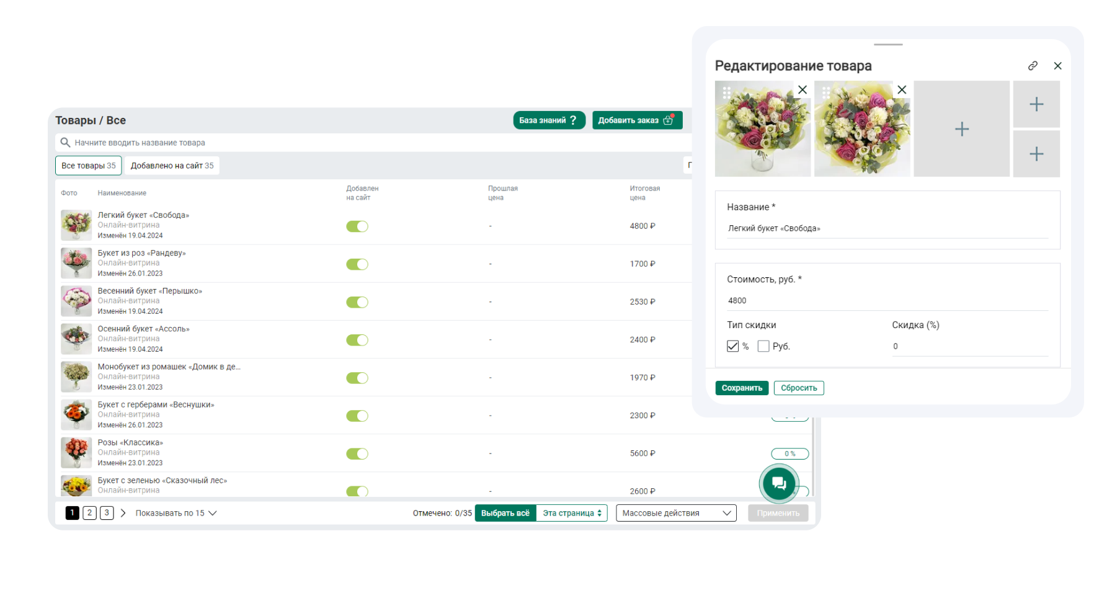
Task: Open product Букет с зеленью «Сказочный лес»
Action: pos(162,481)
